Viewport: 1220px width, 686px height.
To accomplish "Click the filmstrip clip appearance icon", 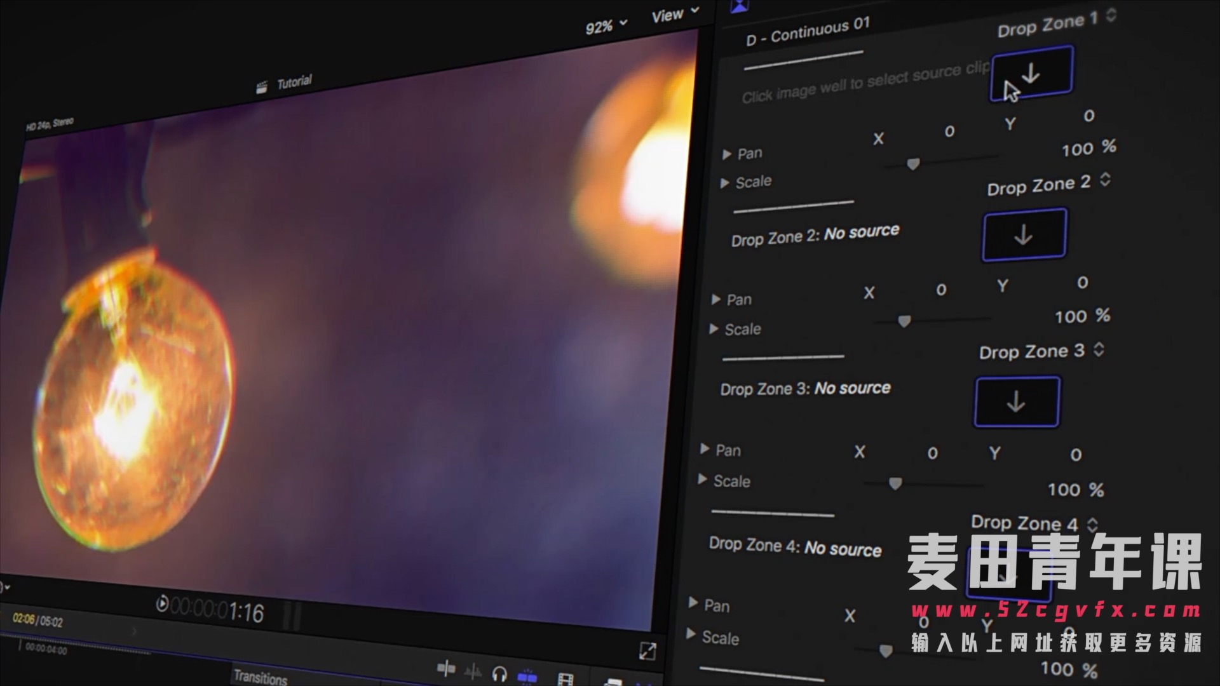I will click(565, 680).
